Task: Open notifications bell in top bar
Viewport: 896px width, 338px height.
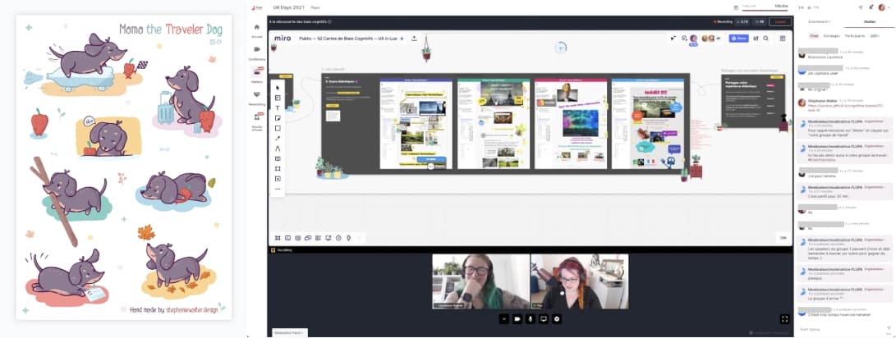Action: coord(871,7)
